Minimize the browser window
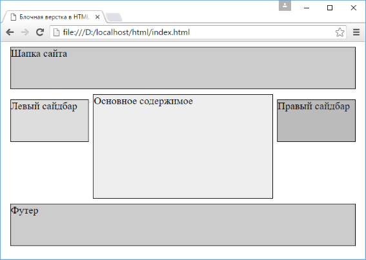The width and height of the screenshot is (366, 260). point(307,8)
